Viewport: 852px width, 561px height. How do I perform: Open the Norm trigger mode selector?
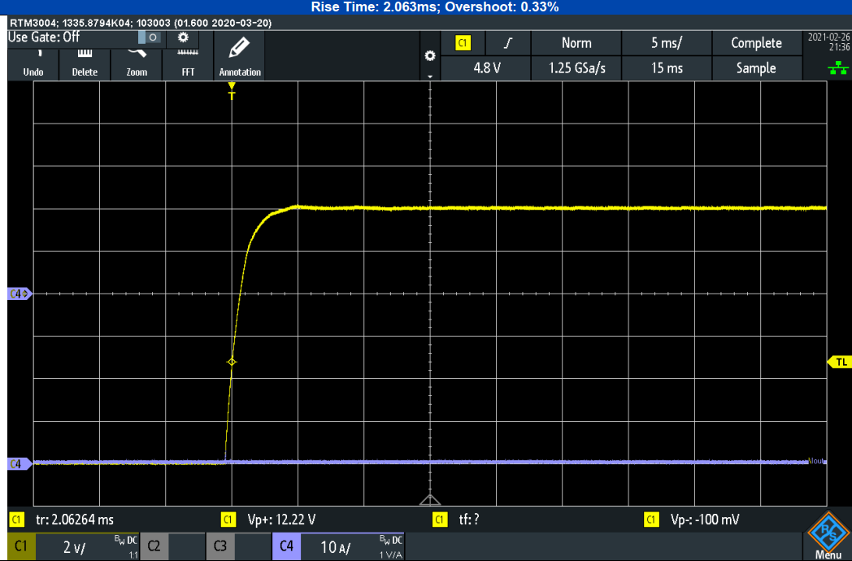(x=576, y=43)
